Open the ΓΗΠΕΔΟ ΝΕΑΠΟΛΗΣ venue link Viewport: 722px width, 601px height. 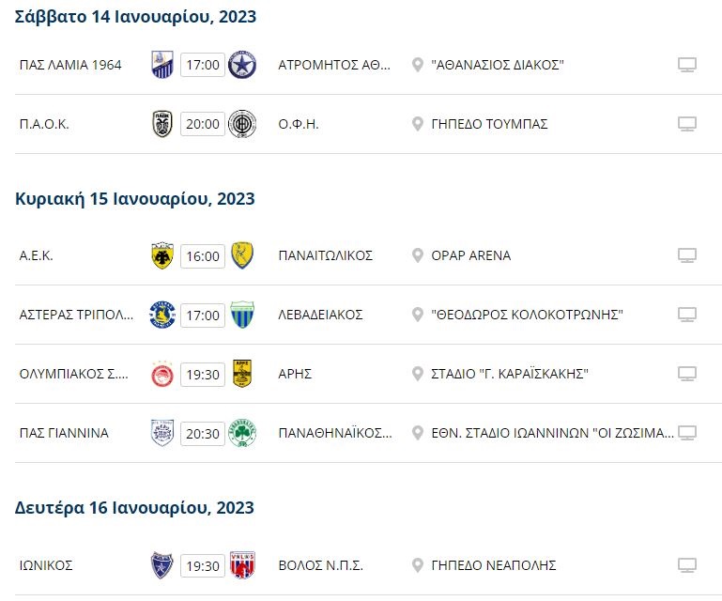click(494, 565)
